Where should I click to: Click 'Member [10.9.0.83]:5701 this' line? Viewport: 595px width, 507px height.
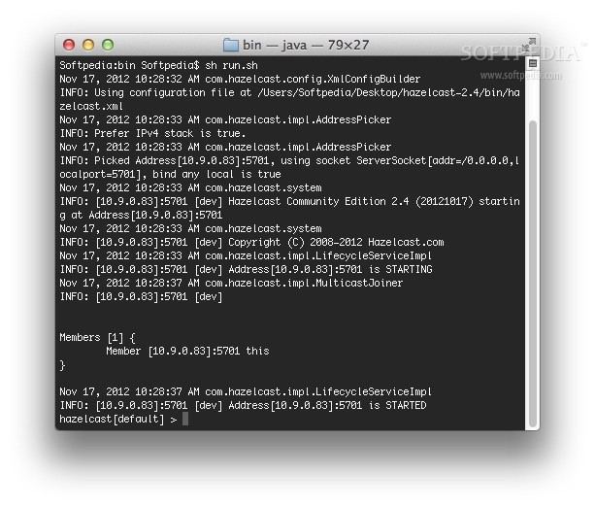click(187, 351)
